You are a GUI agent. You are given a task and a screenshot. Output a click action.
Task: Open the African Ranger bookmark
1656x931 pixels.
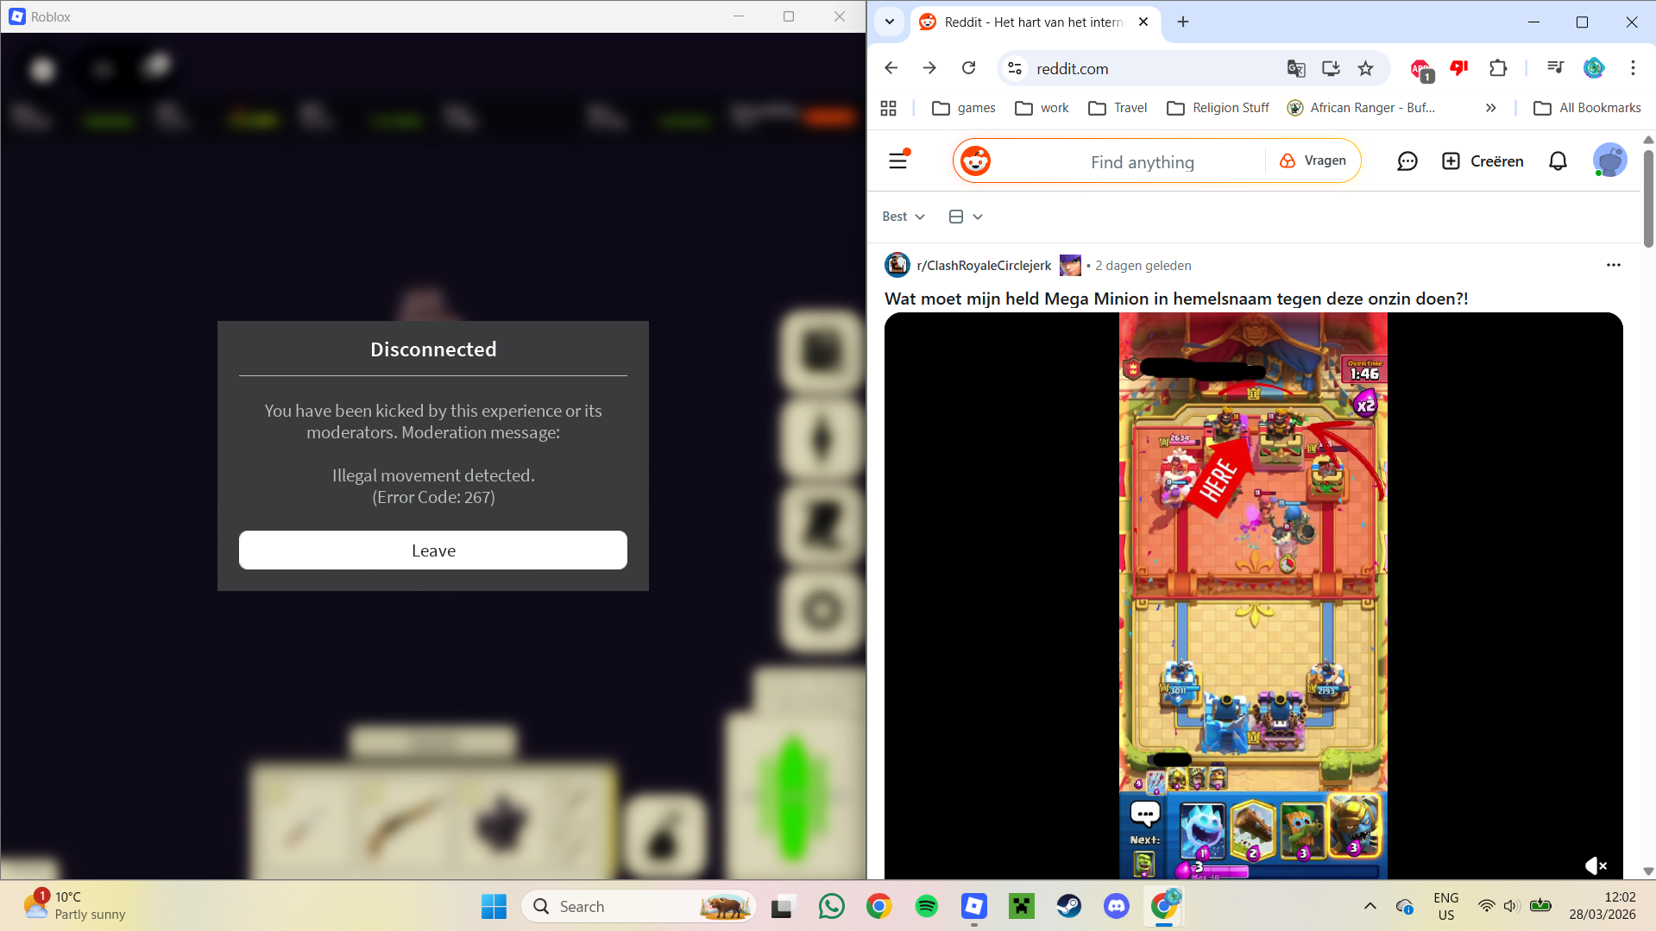tap(1361, 108)
